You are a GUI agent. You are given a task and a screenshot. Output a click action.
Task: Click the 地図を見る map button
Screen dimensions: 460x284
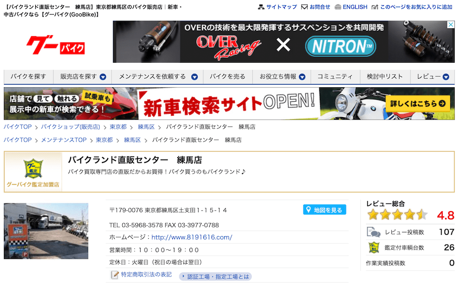tap(325, 210)
